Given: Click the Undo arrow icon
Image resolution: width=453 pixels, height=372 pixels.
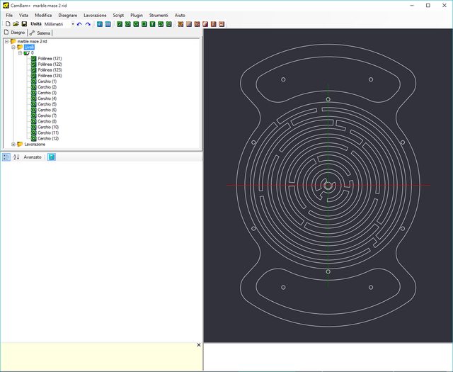Looking at the screenshot, I should 79,24.
